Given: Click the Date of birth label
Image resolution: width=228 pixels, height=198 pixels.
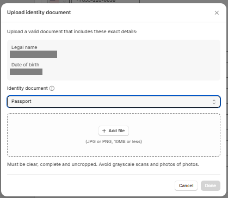Looking at the screenshot, I should click(25, 65).
